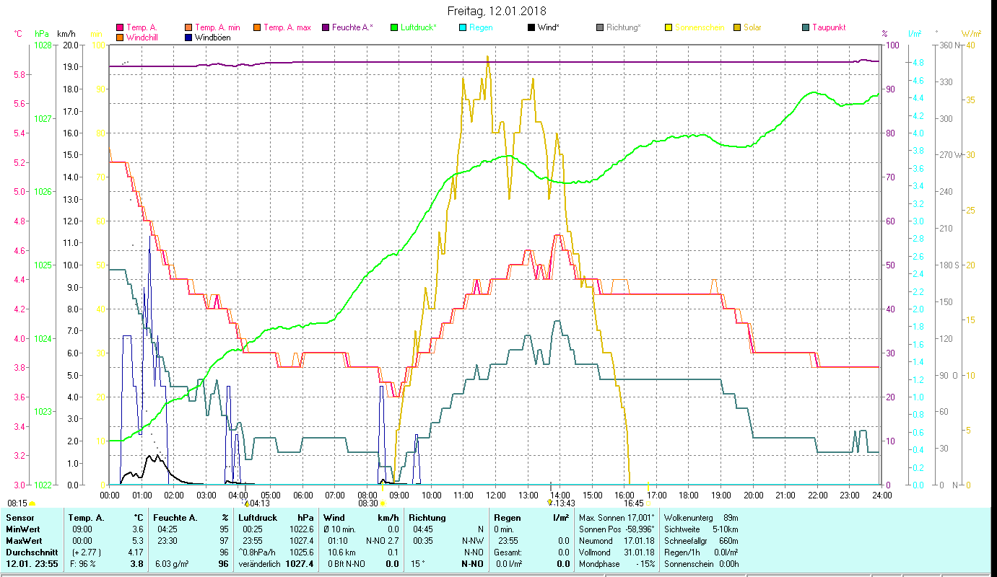Viewport: 997px width, 577px height.
Task: Click the l/m² axis unit label above the chart
Action: click(x=915, y=33)
